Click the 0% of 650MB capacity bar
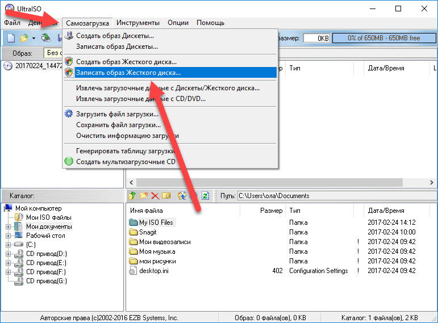The height and width of the screenshot is (323, 438). tap(384, 38)
